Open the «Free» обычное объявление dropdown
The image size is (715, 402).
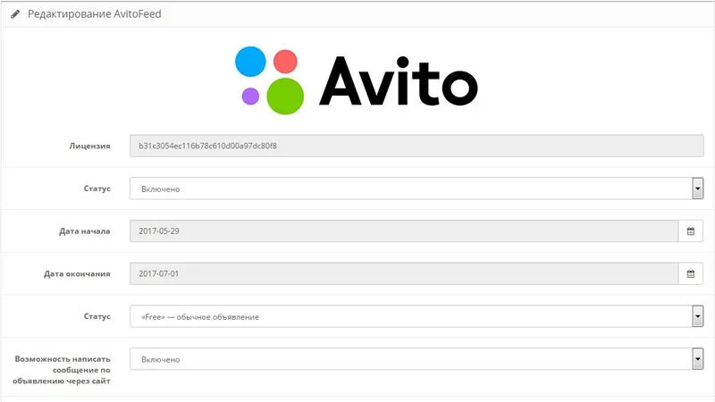pos(416,317)
